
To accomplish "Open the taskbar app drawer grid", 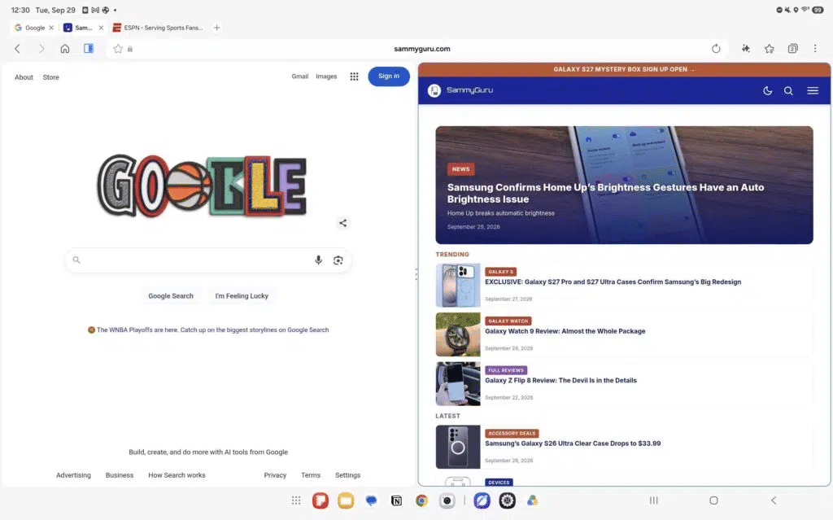I will (x=296, y=500).
